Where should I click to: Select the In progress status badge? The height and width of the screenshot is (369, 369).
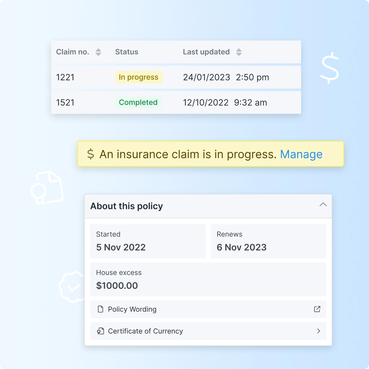point(138,77)
